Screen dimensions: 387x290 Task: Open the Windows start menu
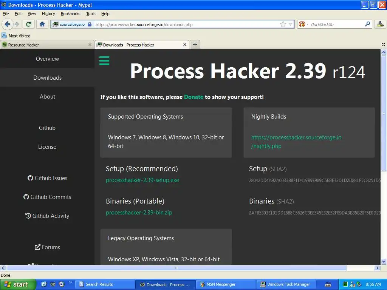(18, 284)
